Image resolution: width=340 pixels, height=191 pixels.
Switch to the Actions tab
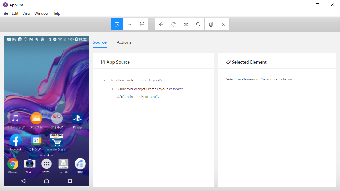click(x=124, y=42)
